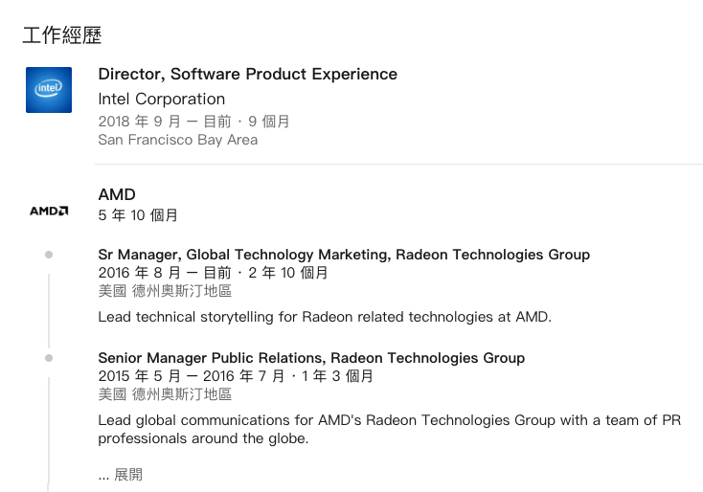Click the AMD 5 年 10 個月 duration text
The image size is (703, 492).
click(x=138, y=215)
